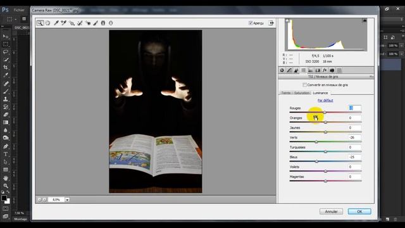Select Photoshop Hand tool in left toolbar
Viewport: 405px width, 228px height.
point(6,178)
